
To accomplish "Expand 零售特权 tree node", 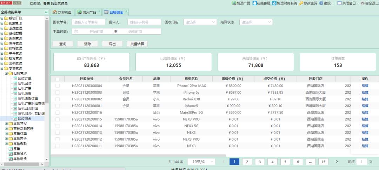I will pyautogui.click(x=6, y=124).
